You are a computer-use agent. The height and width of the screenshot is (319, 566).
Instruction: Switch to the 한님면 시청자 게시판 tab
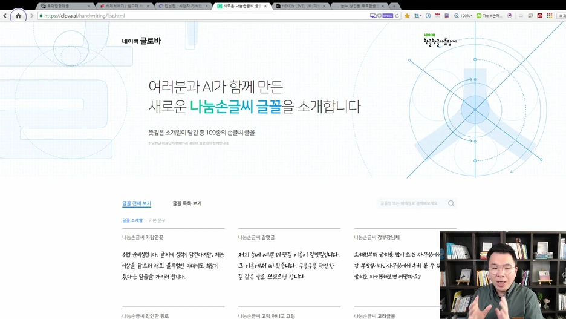coord(183,6)
